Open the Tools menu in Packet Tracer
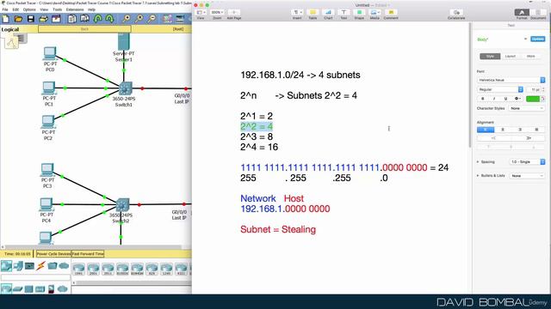The width and height of the screenshot is (551, 309). coord(58,9)
